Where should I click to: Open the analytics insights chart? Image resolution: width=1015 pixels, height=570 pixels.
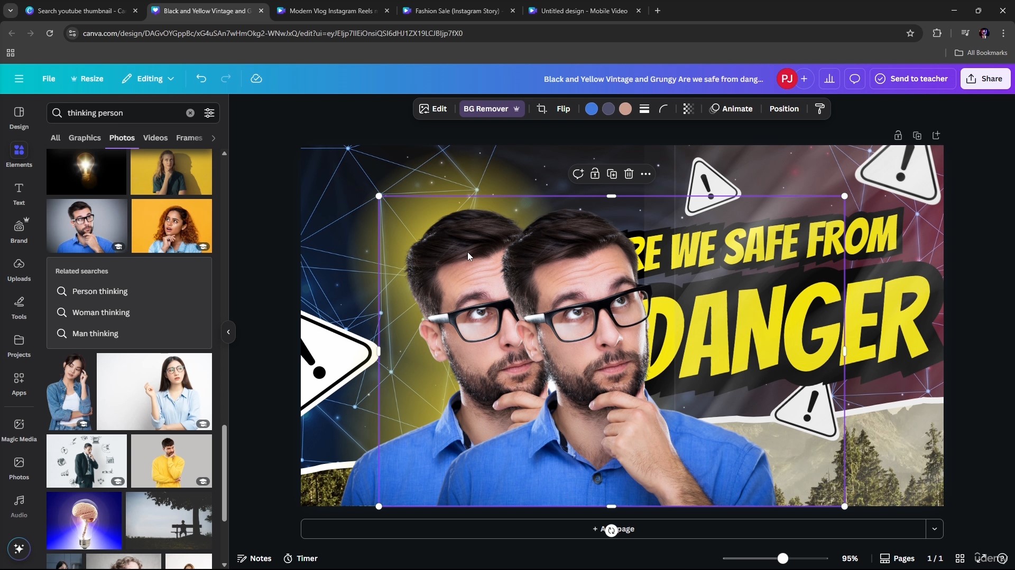click(829, 79)
